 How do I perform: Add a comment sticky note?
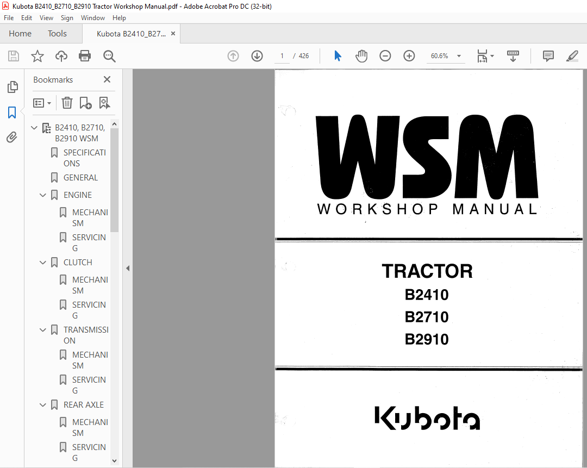point(548,56)
